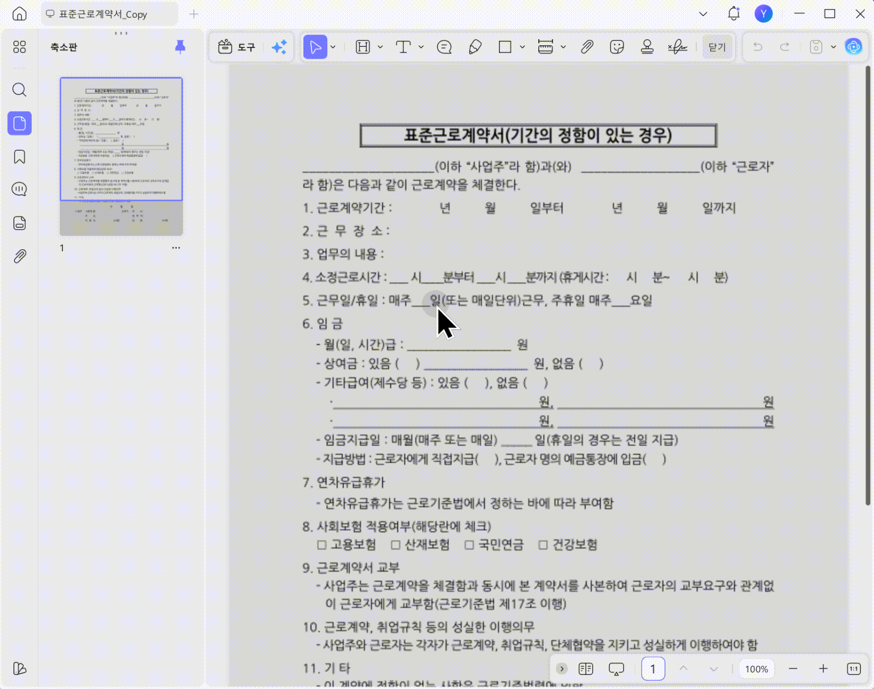Open the bookmarks panel

click(19, 157)
